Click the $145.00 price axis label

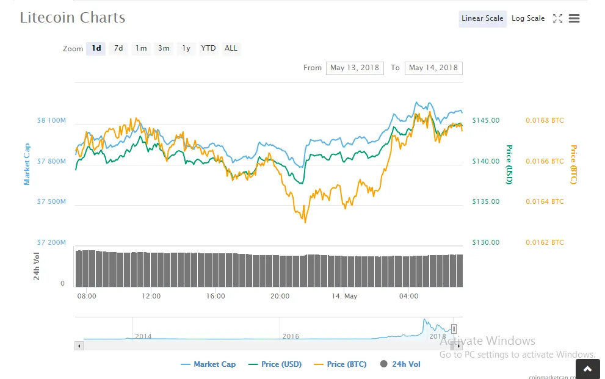[x=486, y=120]
